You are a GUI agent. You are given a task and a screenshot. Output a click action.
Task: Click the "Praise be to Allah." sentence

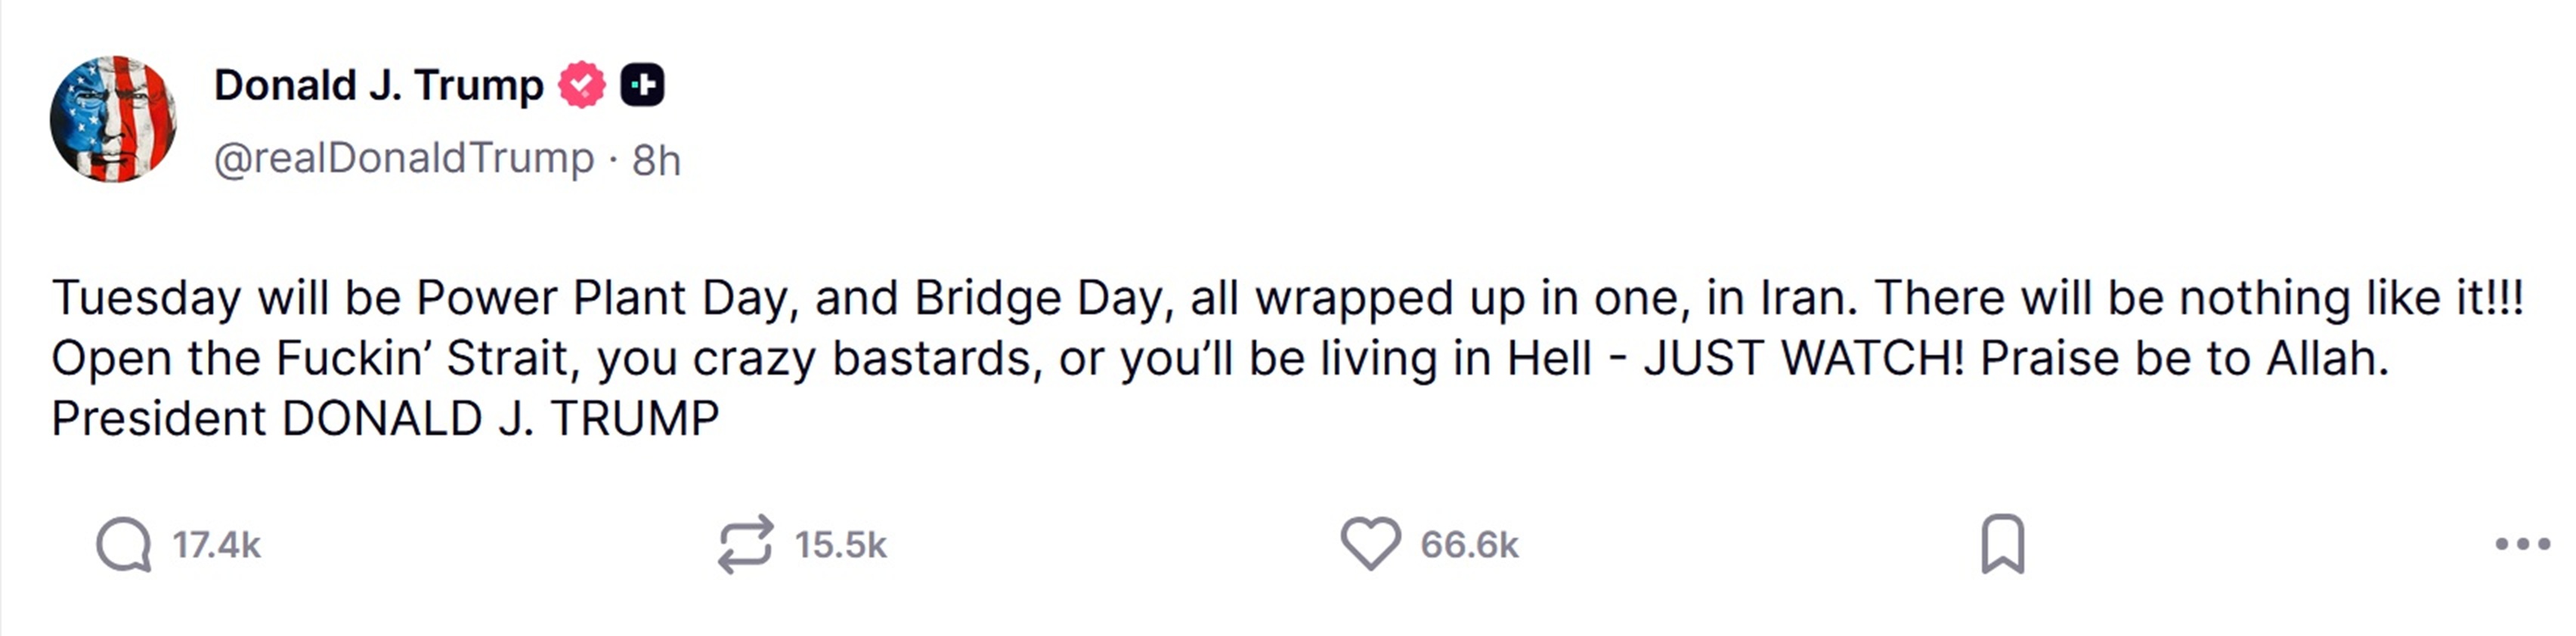coord(2184,358)
